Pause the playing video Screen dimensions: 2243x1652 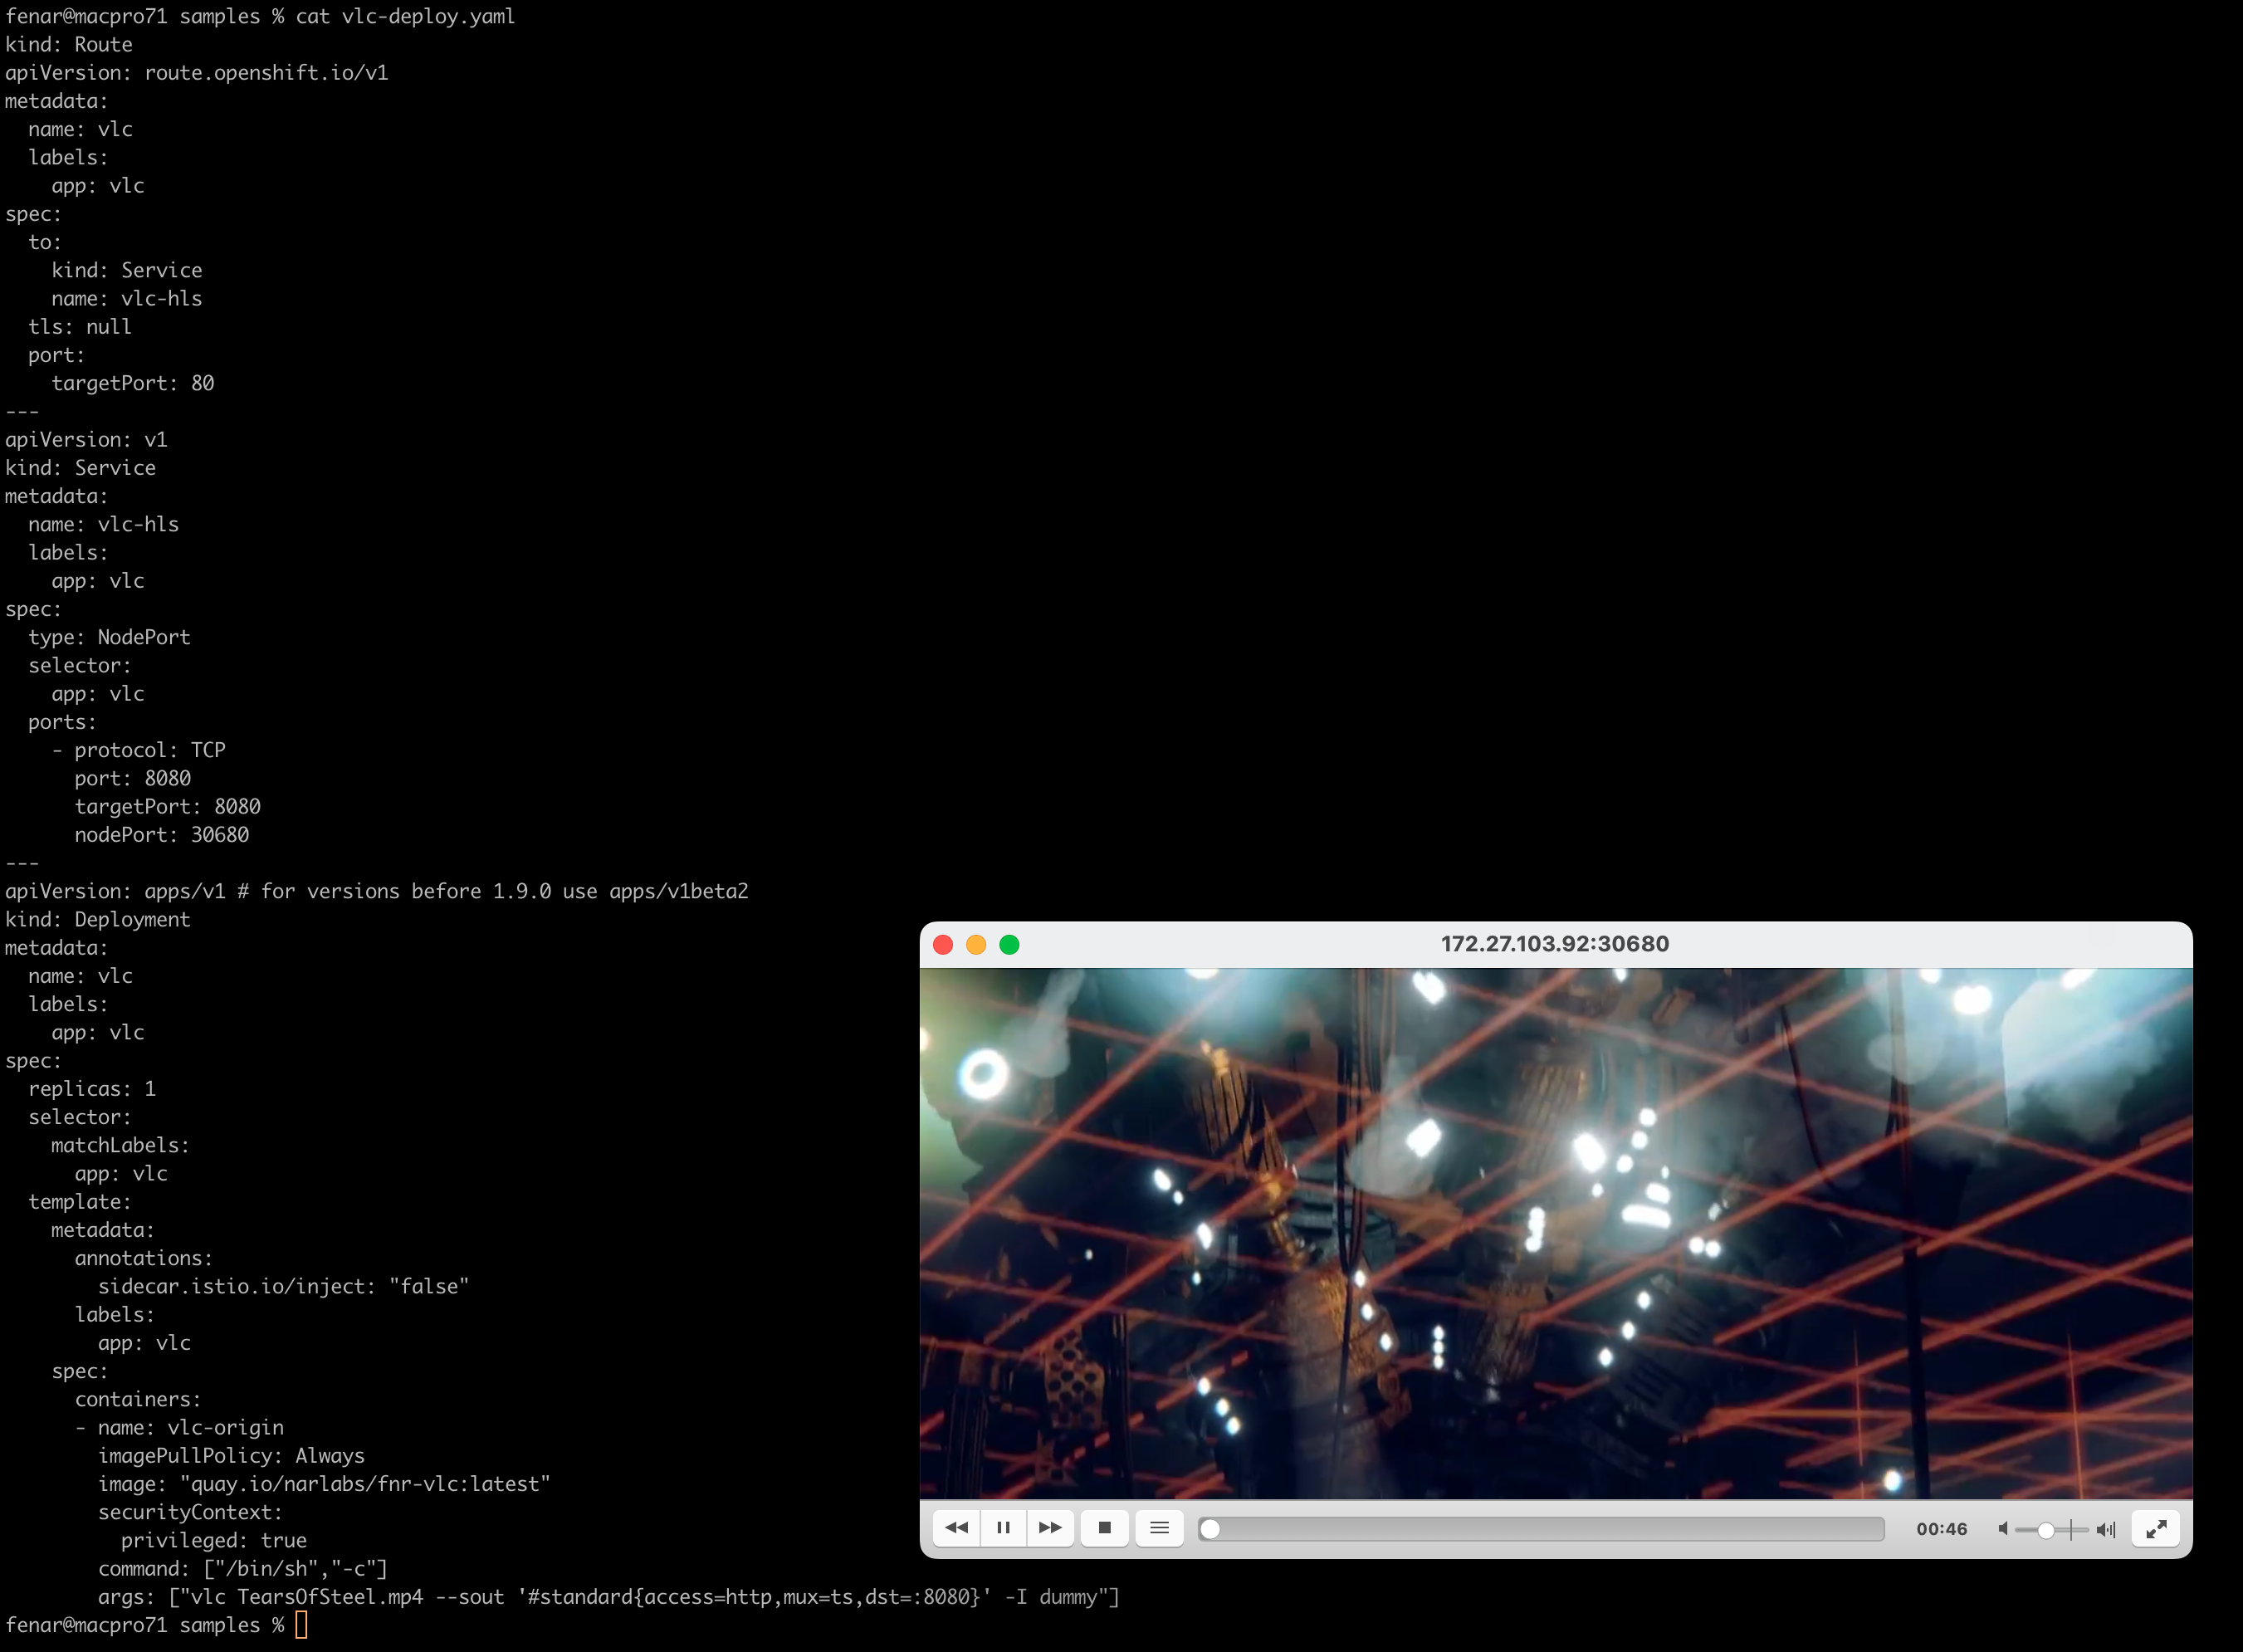(1003, 1528)
